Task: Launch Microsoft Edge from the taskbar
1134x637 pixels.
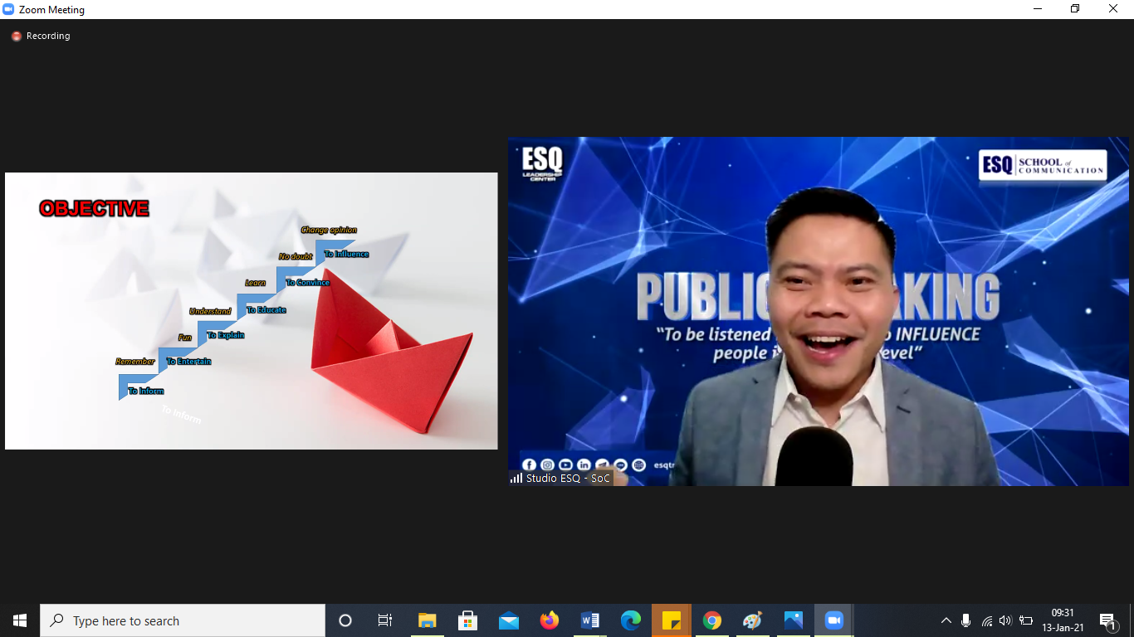Action: [631, 620]
